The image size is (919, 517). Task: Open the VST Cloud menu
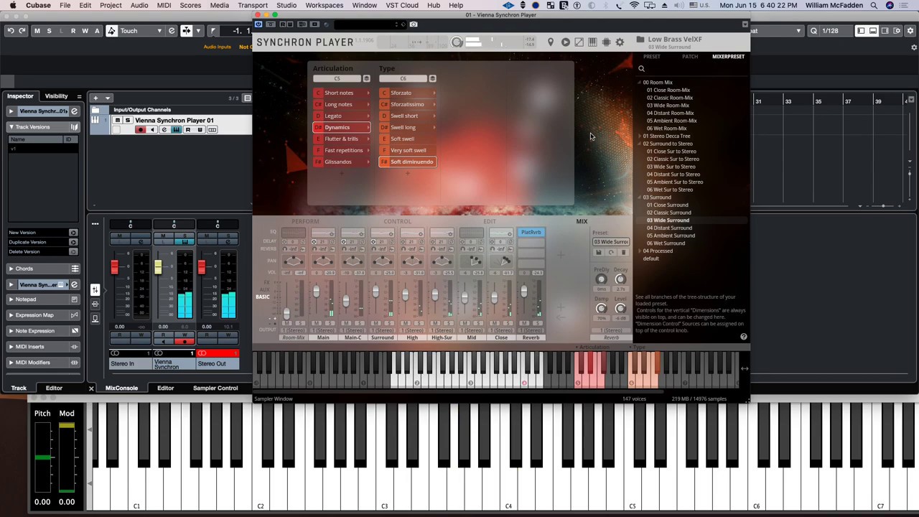tap(402, 6)
